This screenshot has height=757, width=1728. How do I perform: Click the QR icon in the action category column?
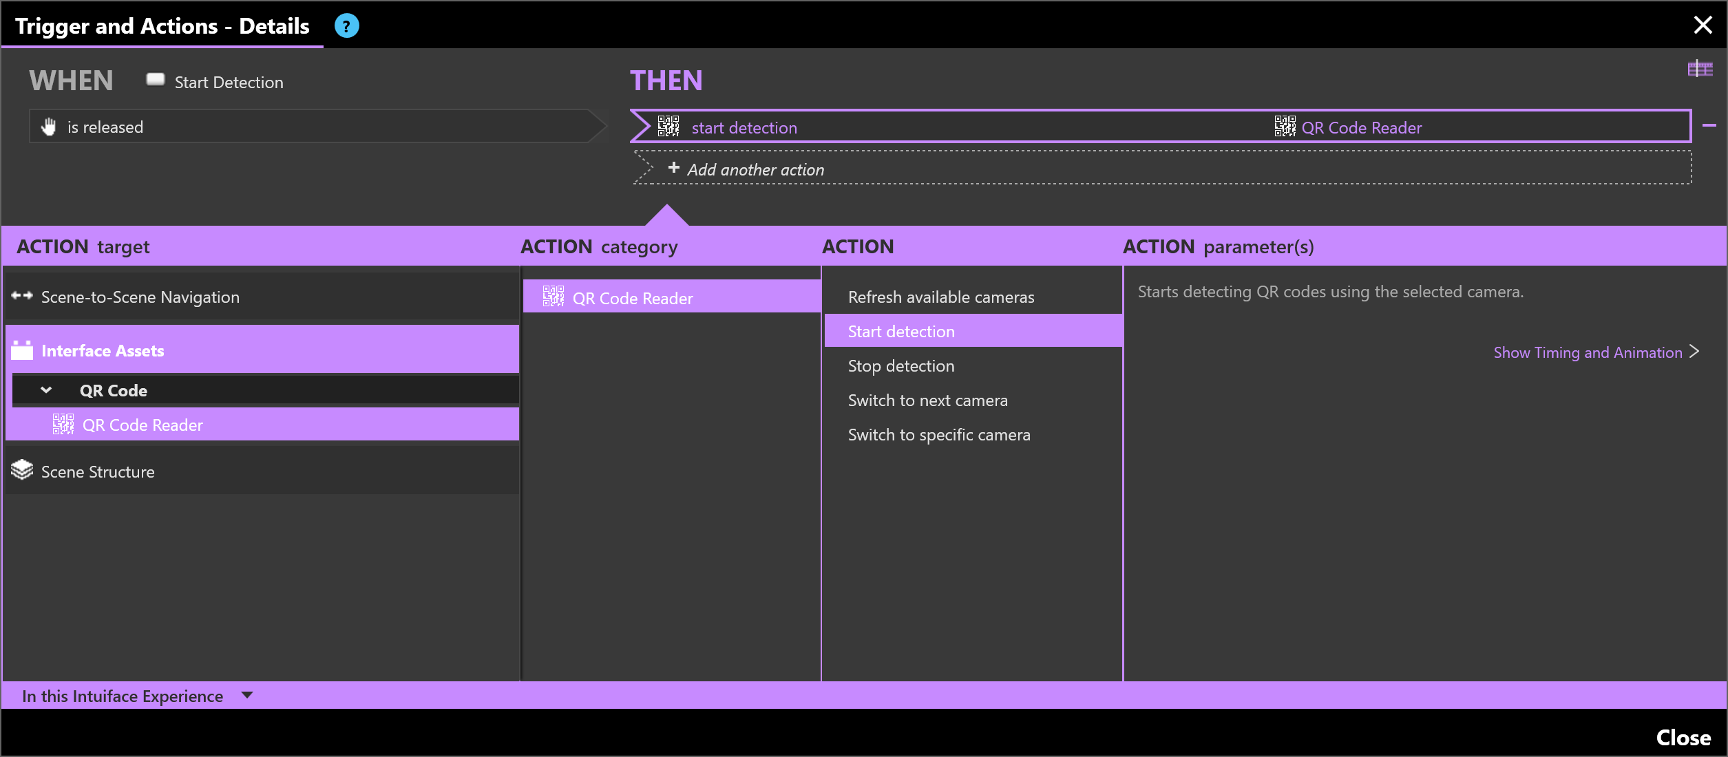pos(554,297)
